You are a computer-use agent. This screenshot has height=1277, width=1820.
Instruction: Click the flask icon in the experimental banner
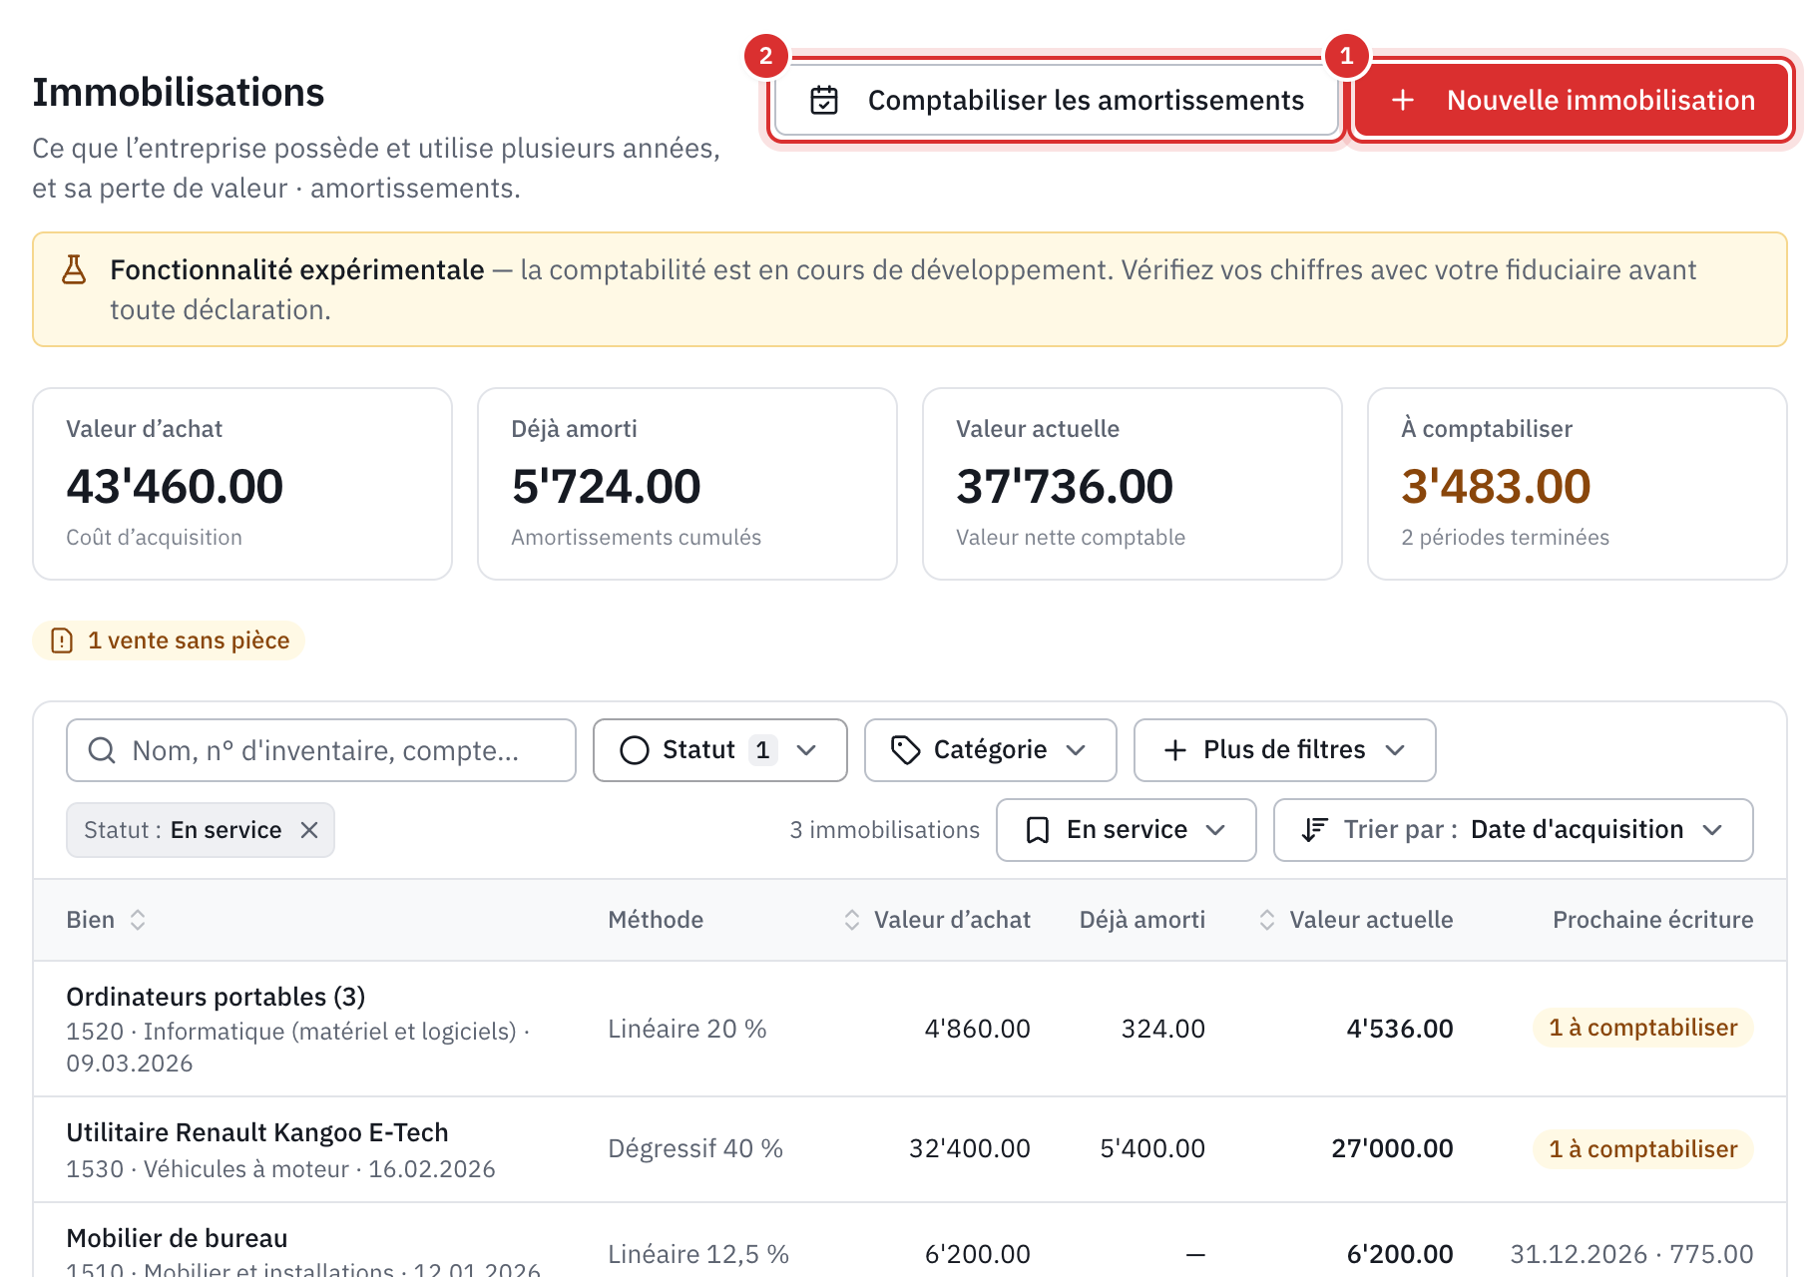[x=74, y=269]
